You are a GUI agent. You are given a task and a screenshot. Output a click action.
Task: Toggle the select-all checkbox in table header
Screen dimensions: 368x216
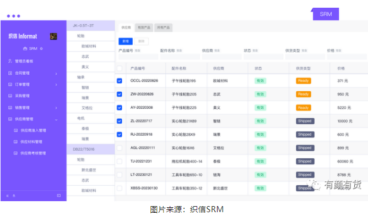click(120, 68)
